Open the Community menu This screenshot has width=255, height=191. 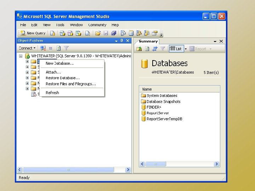(x=97, y=25)
